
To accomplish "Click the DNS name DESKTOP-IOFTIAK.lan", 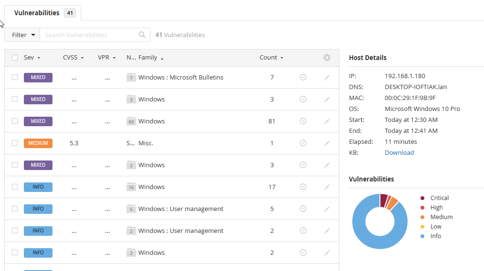I will tap(415, 87).
